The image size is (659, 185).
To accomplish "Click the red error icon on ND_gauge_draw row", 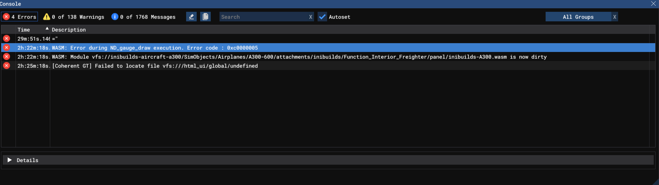I will tap(7, 48).
